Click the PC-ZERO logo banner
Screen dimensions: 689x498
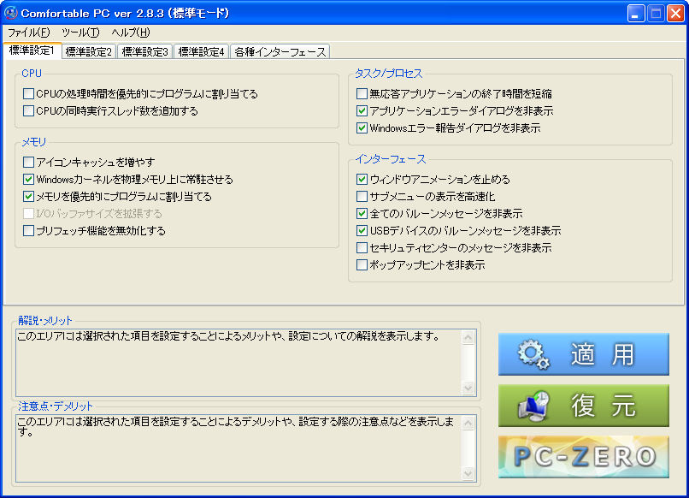point(584,458)
